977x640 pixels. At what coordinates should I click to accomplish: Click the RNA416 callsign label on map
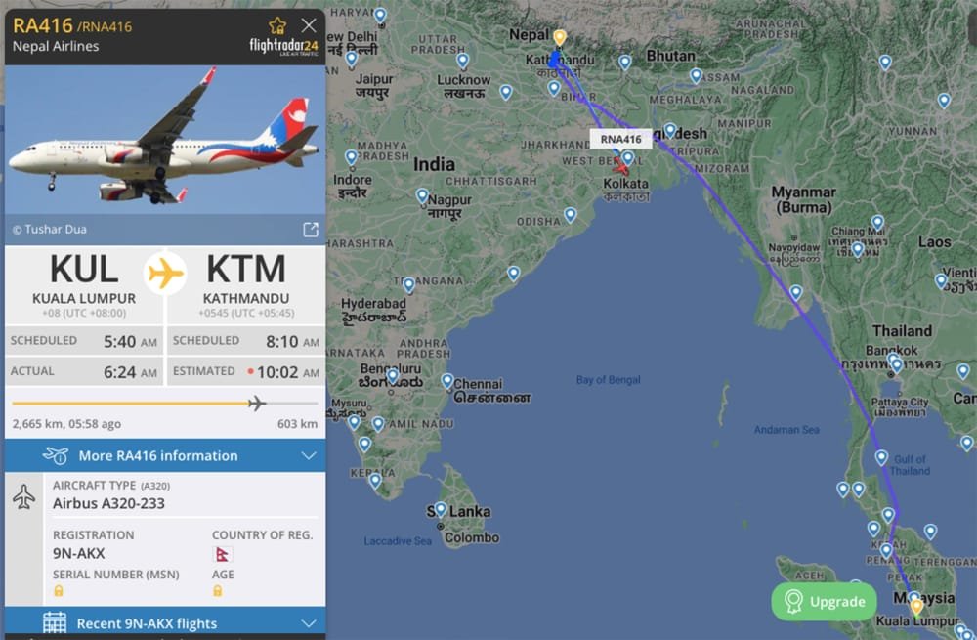point(620,139)
